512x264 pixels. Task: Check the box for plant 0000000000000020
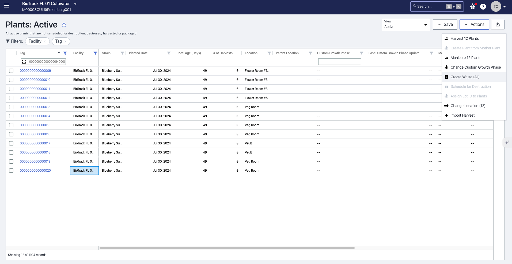pyautogui.click(x=11, y=171)
